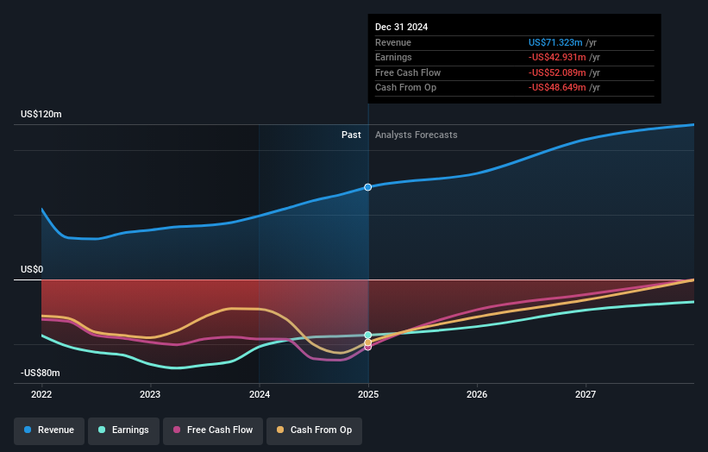Click the Past section label
Screen dimensions: 708x452
tap(351, 135)
